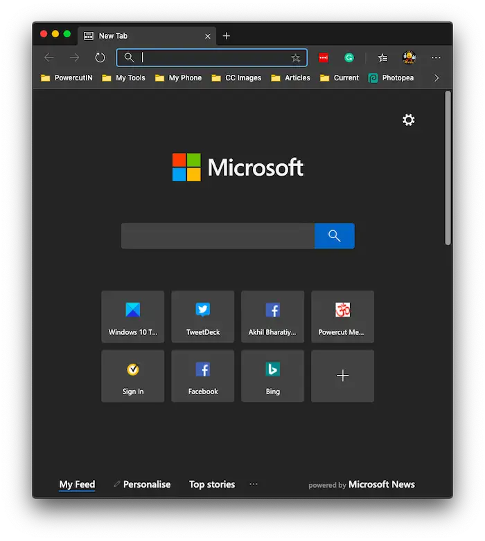Open the PowercutIN bookmarks folder
Viewport: 485px width, 541px height.
(67, 78)
